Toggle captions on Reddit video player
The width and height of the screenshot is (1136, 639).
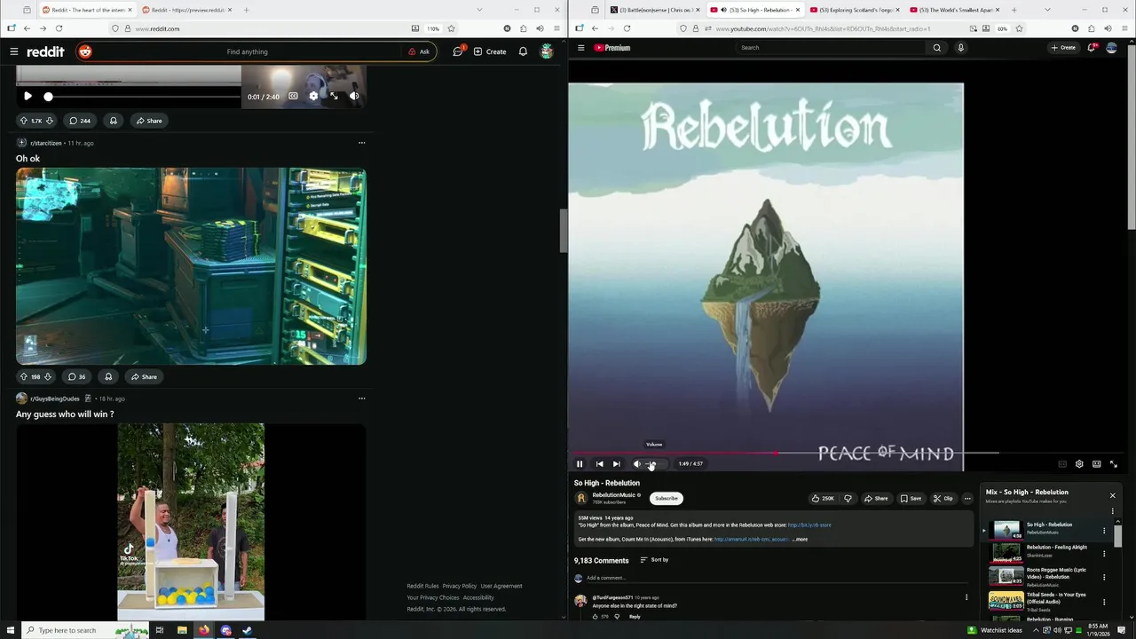tap(293, 96)
